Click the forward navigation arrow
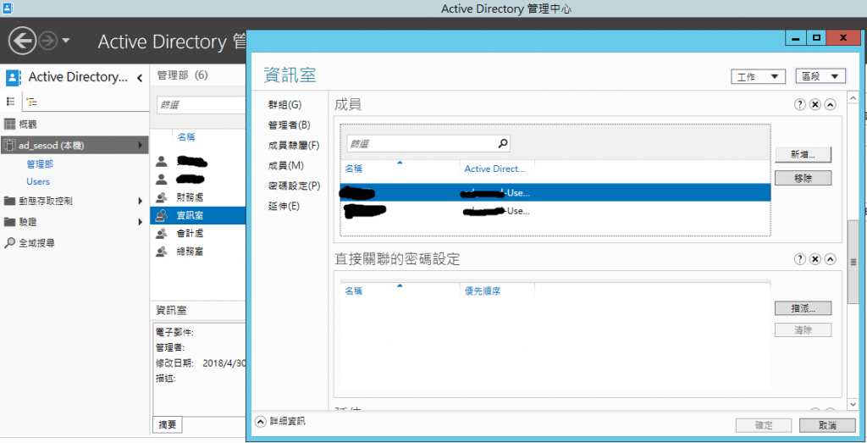This screenshot has width=867, height=443. pyautogui.click(x=48, y=41)
